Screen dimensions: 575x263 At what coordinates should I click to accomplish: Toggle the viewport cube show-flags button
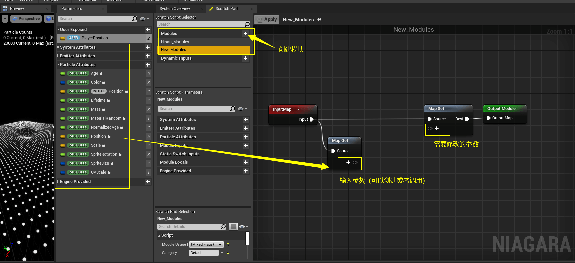pyautogui.click(x=49, y=19)
